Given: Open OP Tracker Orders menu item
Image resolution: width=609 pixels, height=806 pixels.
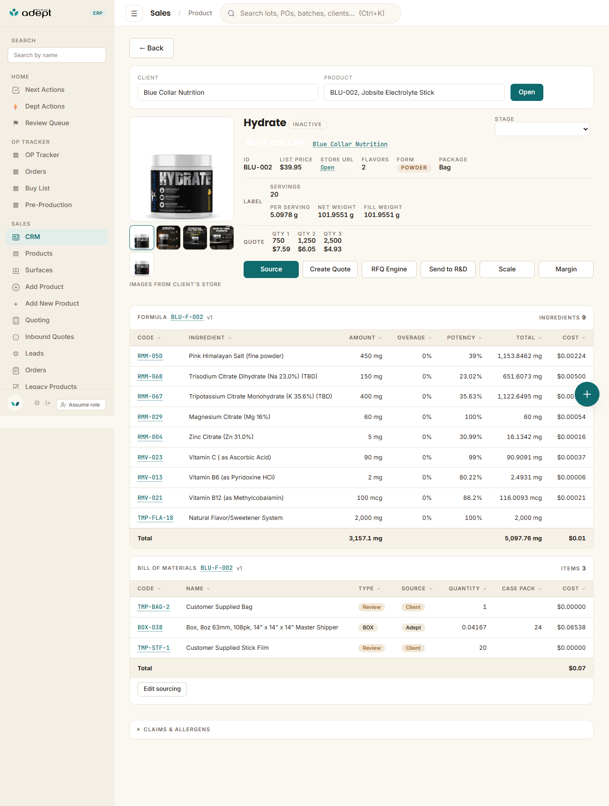Looking at the screenshot, I should [57, 172].
